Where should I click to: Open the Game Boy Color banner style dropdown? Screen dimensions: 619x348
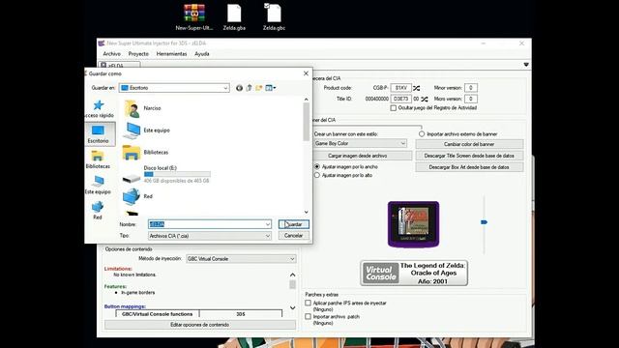[360, 144]
